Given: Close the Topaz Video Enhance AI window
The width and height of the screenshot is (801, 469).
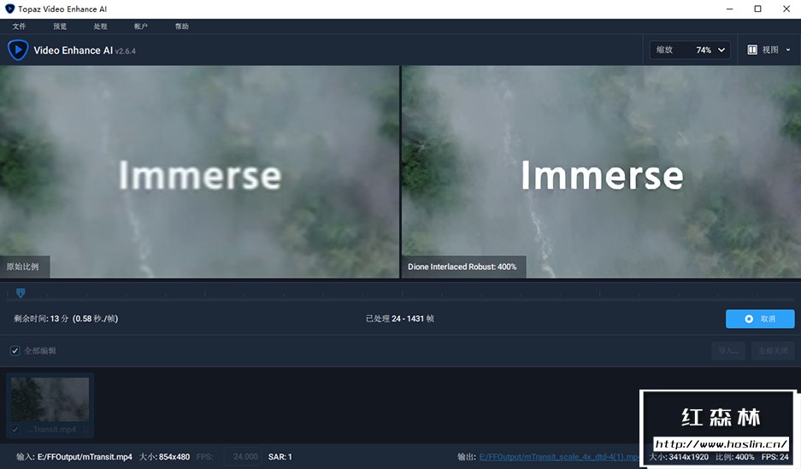Looking at the screenshot, I should tap(786, 9).
